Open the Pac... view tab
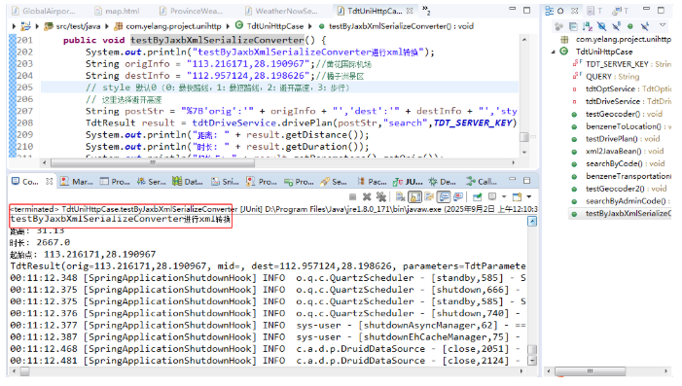Screen dimensions: 682x386 [x=372, y=181]
